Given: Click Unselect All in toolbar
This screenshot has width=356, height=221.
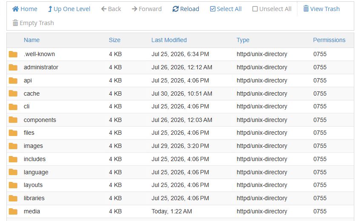Looking at the screenshot, I should point(272,9).
